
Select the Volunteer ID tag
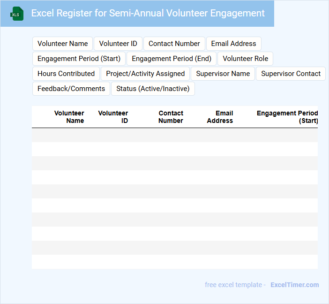click(118, 44)
